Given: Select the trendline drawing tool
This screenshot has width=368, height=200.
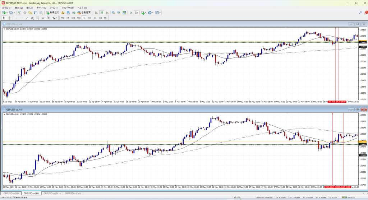Looking at the screenshot, I should click(27, 18).
